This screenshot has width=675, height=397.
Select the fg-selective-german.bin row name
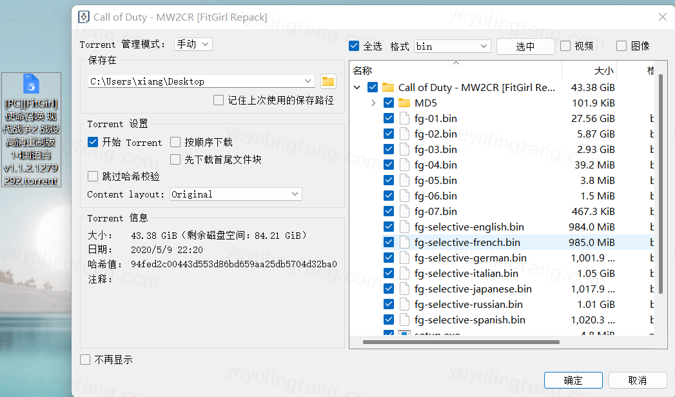point(471,258)
